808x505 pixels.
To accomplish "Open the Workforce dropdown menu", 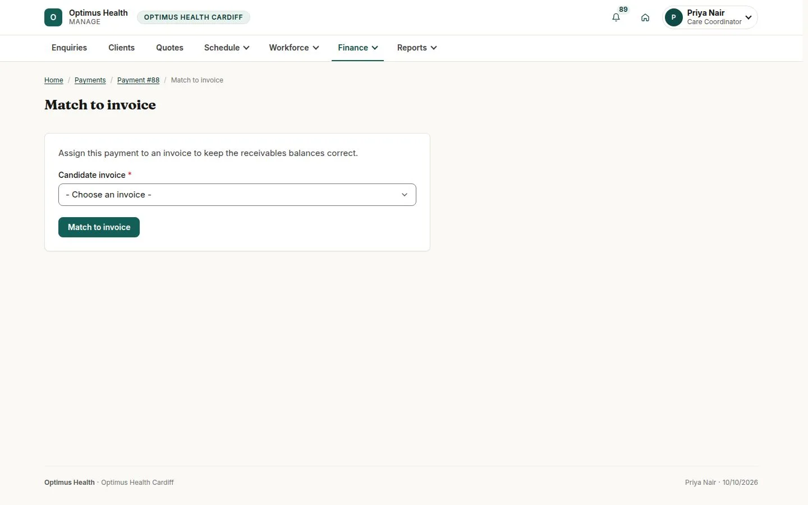I will [x=294, y=48].
